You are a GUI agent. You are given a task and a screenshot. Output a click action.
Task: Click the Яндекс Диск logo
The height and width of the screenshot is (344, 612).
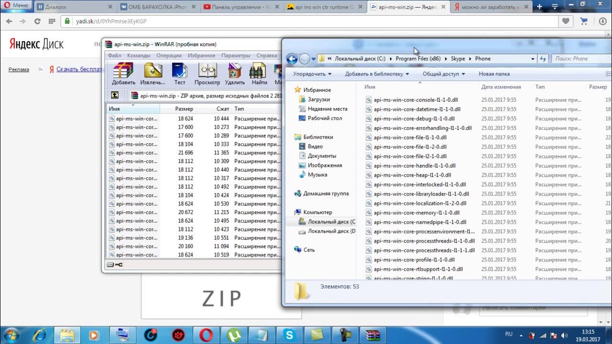36,44
